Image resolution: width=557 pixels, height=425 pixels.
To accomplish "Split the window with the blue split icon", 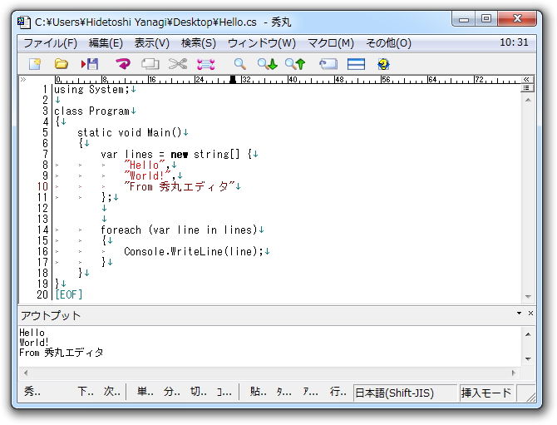I will (x=356, y=64).
